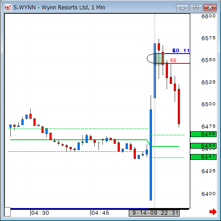Click the 6550 price axis label
The image size is (221, 221).
[x=209, y=60]
